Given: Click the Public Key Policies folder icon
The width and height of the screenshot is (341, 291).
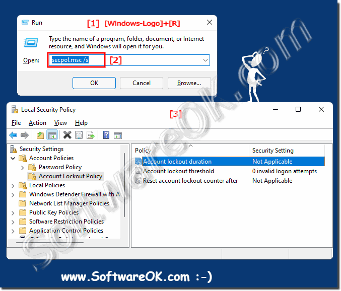Looking at the screenshot, I should coord(23,212).
